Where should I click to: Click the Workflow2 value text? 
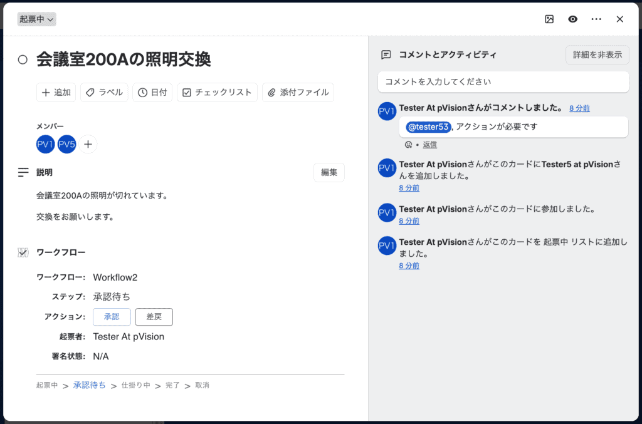pyautogui.click(x=115, y=277)
